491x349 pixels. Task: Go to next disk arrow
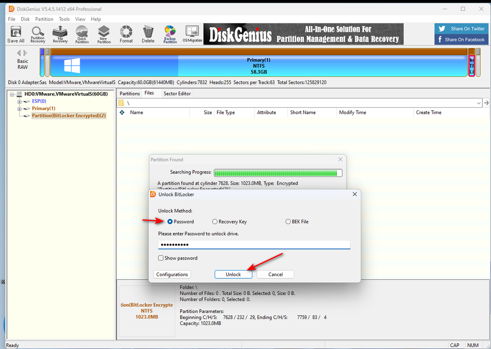[25, 53]
